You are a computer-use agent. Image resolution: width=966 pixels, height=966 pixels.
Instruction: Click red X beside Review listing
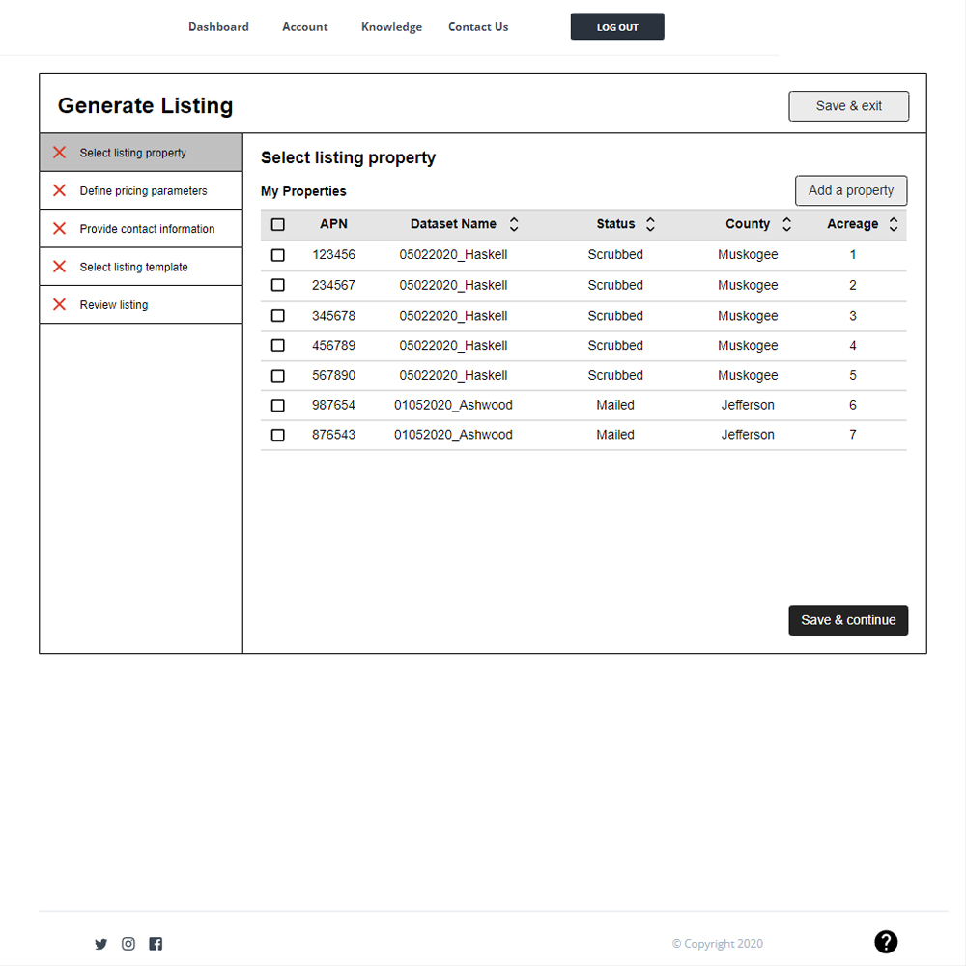pyautogui.click(x=59, y=304)
